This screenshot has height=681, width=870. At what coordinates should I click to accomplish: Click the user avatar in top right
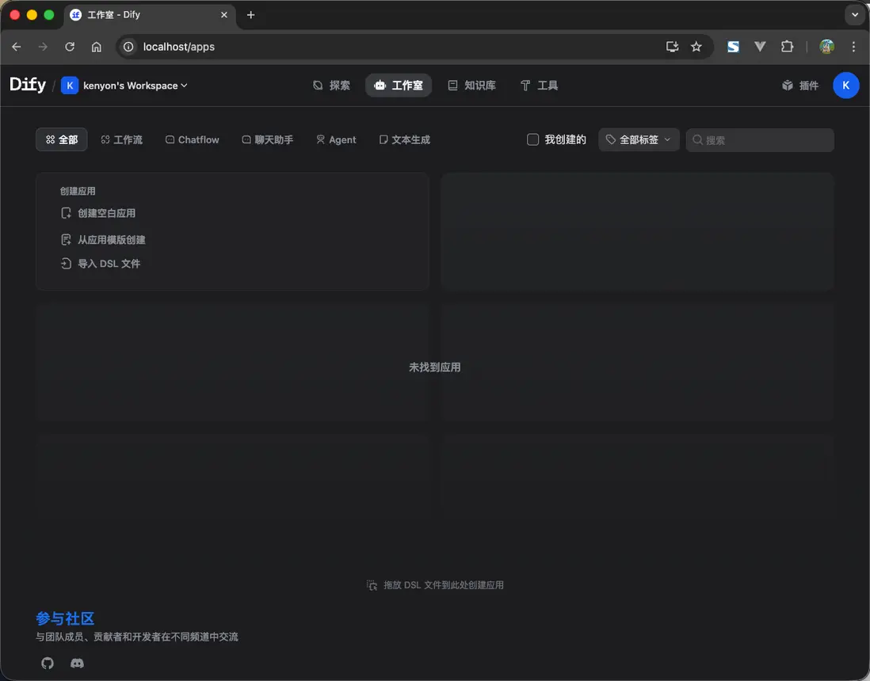click(x=845, y=85)
